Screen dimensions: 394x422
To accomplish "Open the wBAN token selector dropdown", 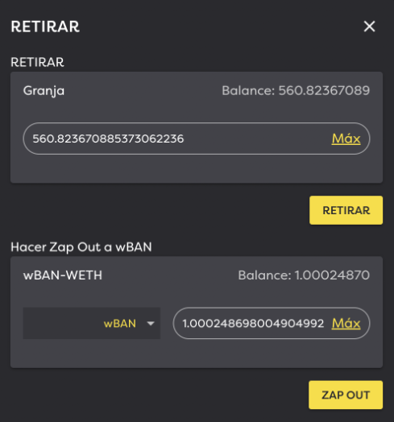I will click(92, 323).
